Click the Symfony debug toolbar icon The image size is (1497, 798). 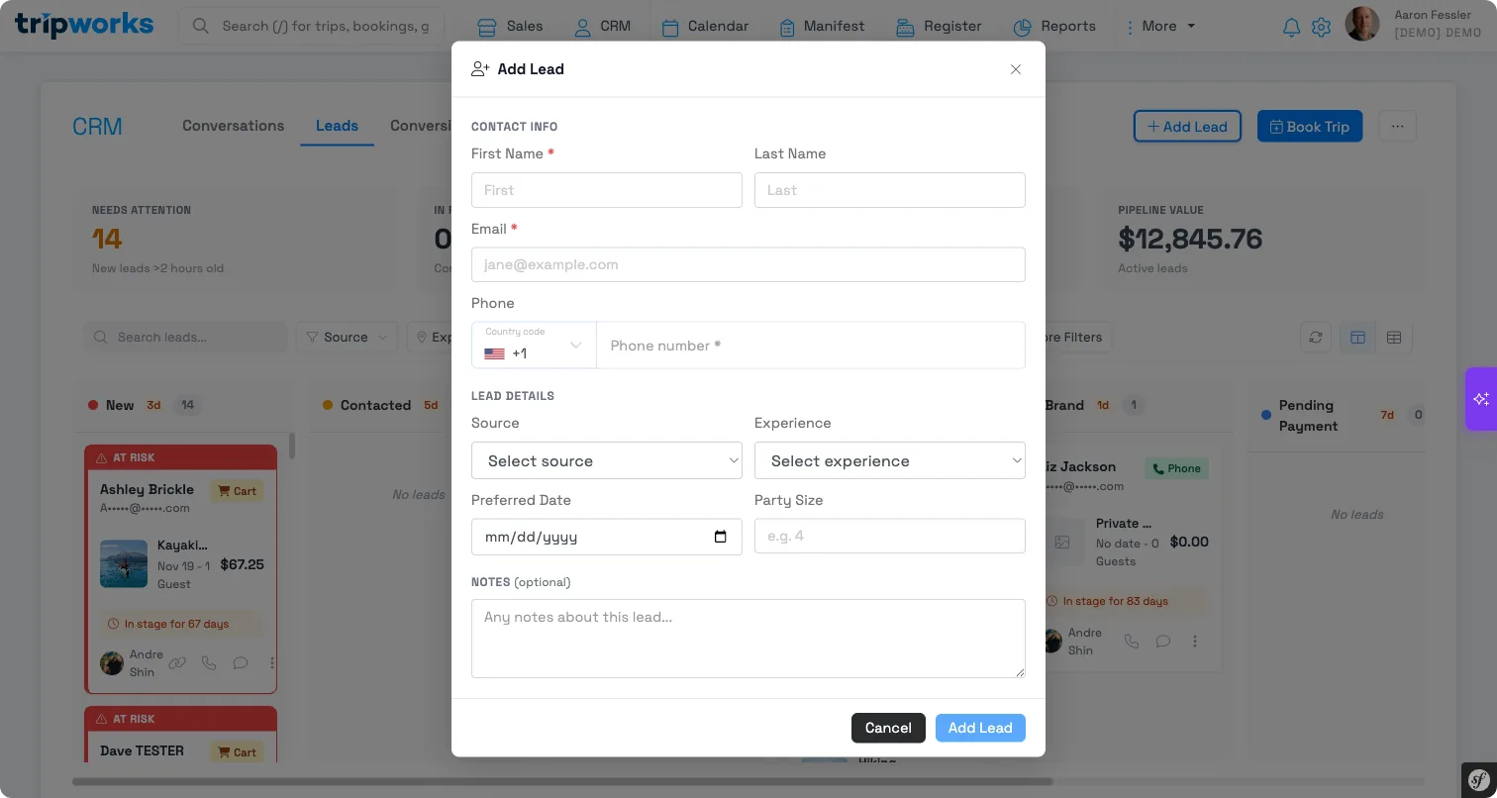coord(1479,779)
